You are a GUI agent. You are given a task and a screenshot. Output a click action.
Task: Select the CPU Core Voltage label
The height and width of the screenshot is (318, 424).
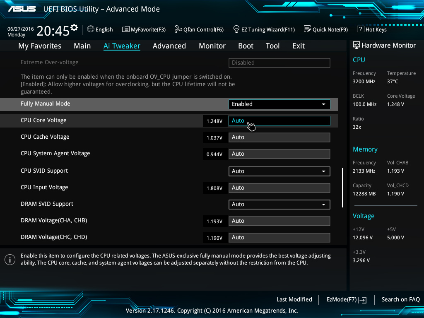tap(43, 120)
